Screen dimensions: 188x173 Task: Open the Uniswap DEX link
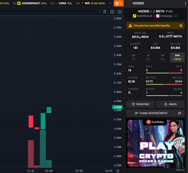pyautogui.click(x=164, y=16)
